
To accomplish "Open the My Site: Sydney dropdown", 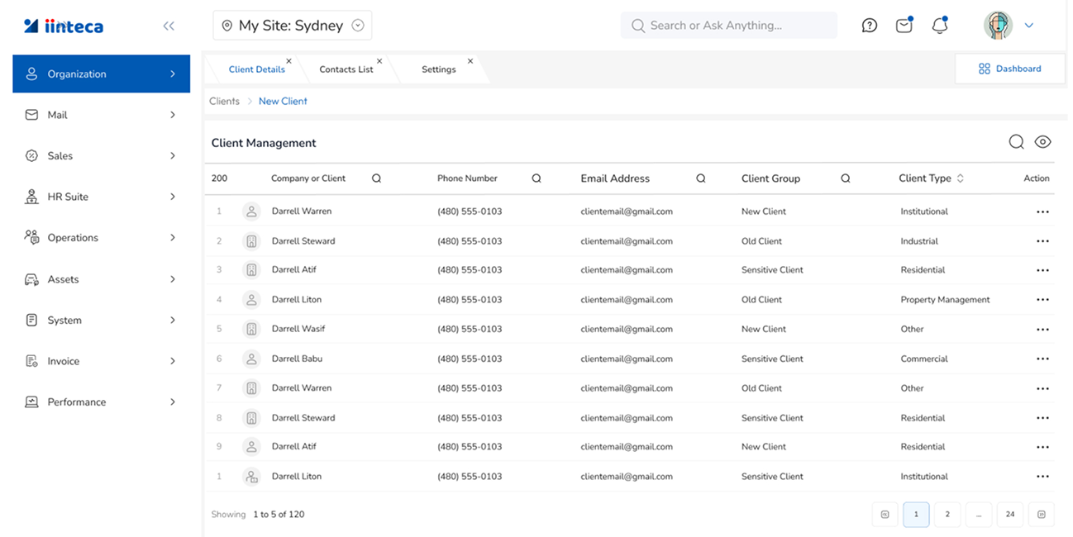I will pos(293,26).
